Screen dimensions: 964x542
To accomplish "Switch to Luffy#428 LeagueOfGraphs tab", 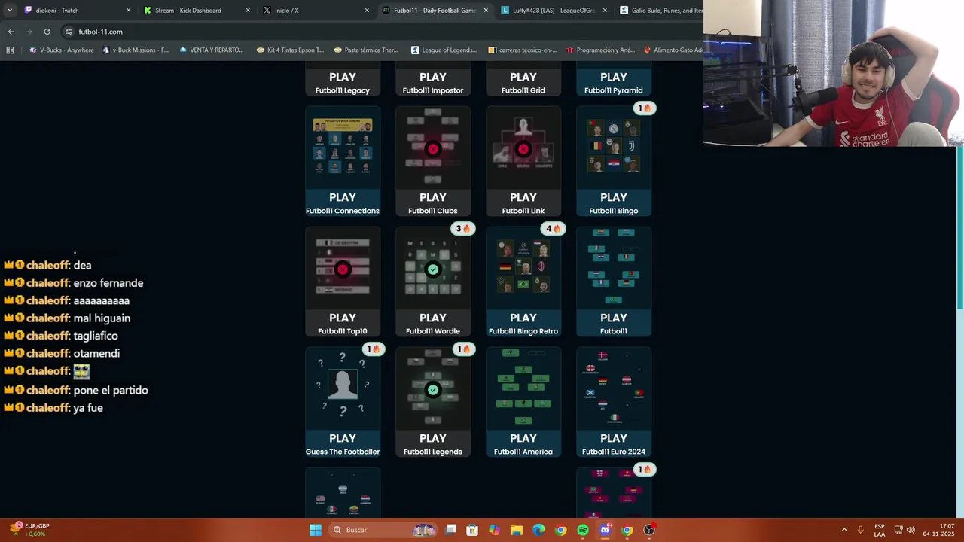I will [554, 11].
